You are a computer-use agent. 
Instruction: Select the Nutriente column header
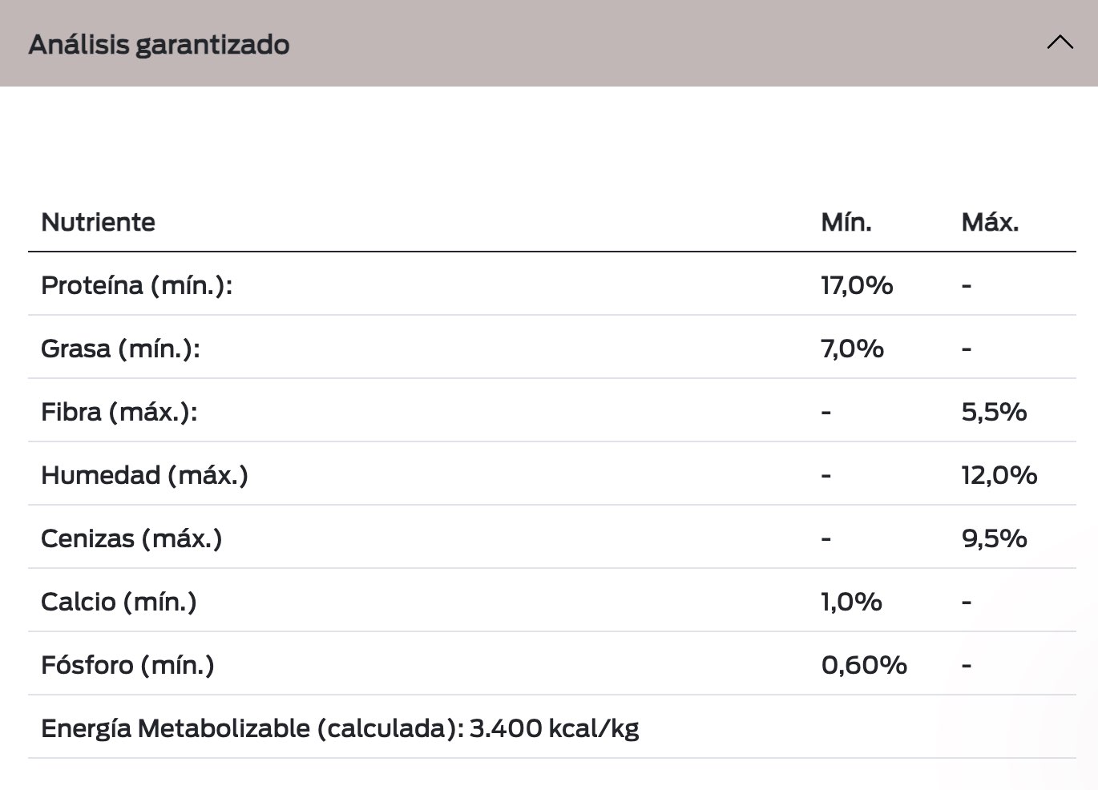pos(98,222)
